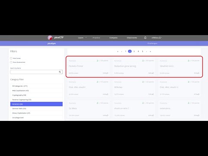
Task: Click thumbs-up on So Meta card
Action: [x=107, y=115]
